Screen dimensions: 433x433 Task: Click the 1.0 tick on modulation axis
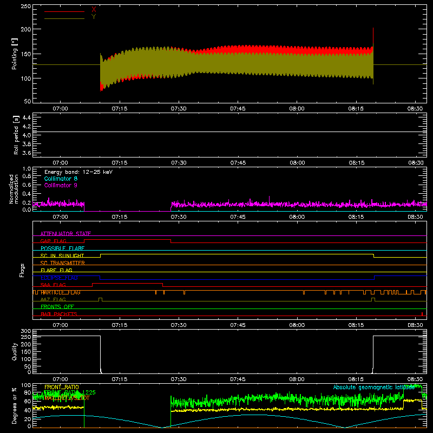click(x=27, y=169)
